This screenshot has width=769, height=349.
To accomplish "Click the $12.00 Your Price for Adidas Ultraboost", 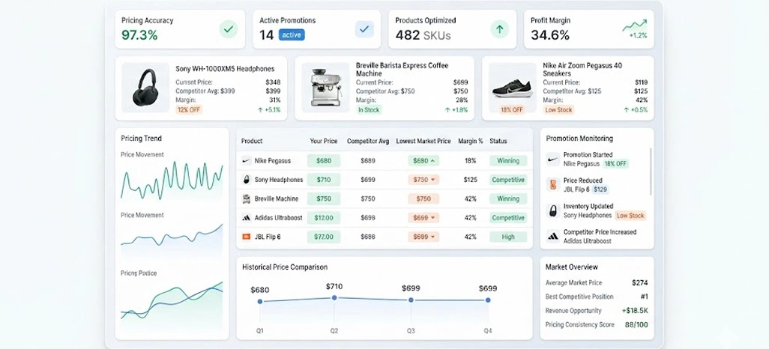I will (324, 218).
